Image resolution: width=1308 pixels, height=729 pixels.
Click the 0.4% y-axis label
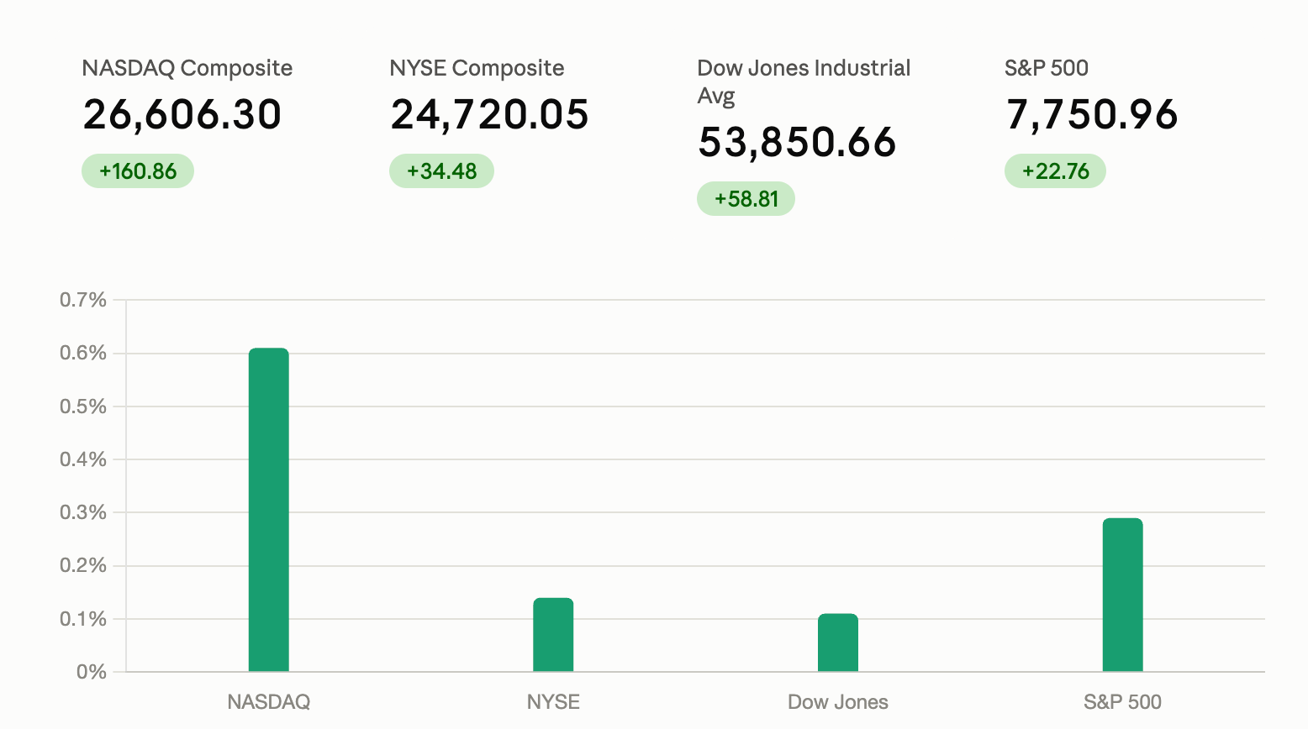(83, 459)
